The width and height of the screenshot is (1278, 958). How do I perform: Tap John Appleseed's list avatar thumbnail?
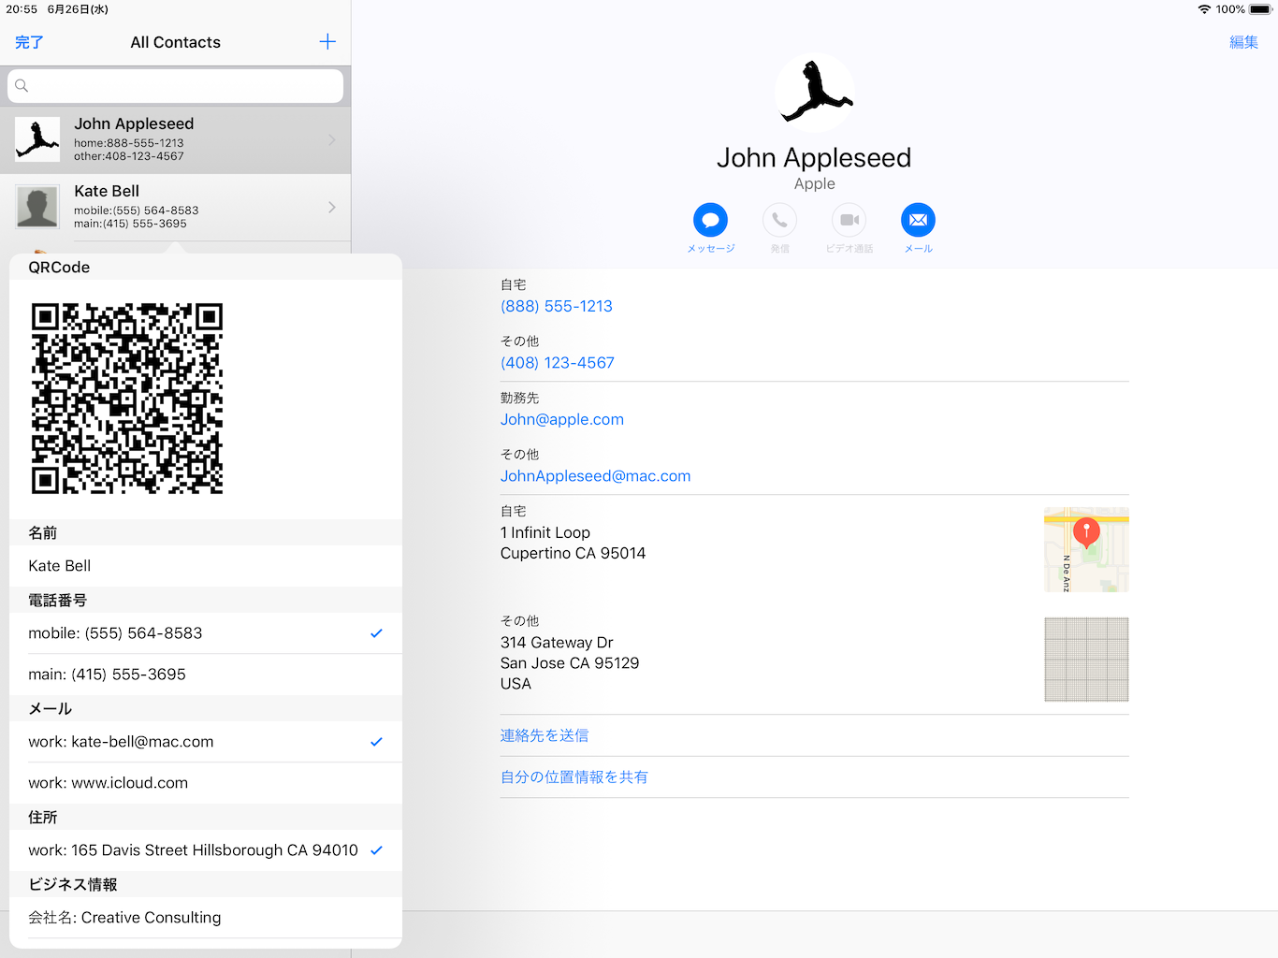(x=37, y=139)
